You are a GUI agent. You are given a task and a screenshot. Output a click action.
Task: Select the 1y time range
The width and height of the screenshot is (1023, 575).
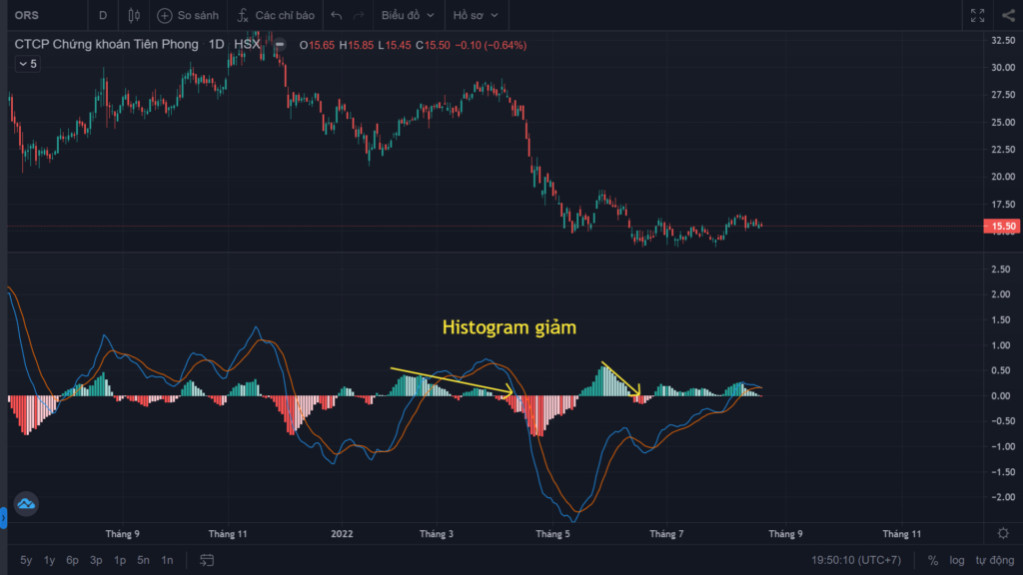50,560
